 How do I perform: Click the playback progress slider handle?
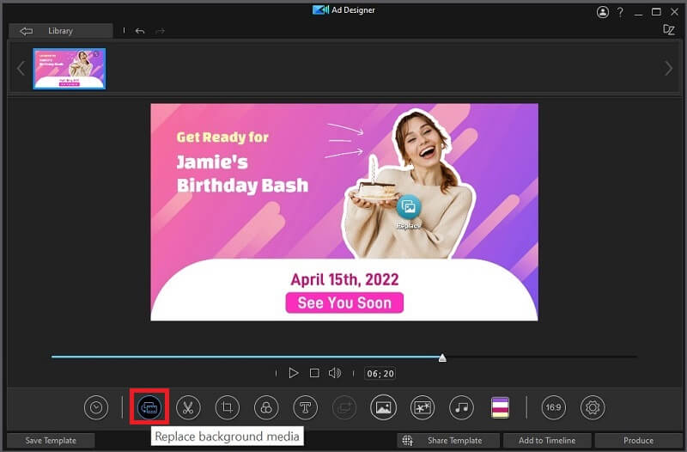(442, 357)
